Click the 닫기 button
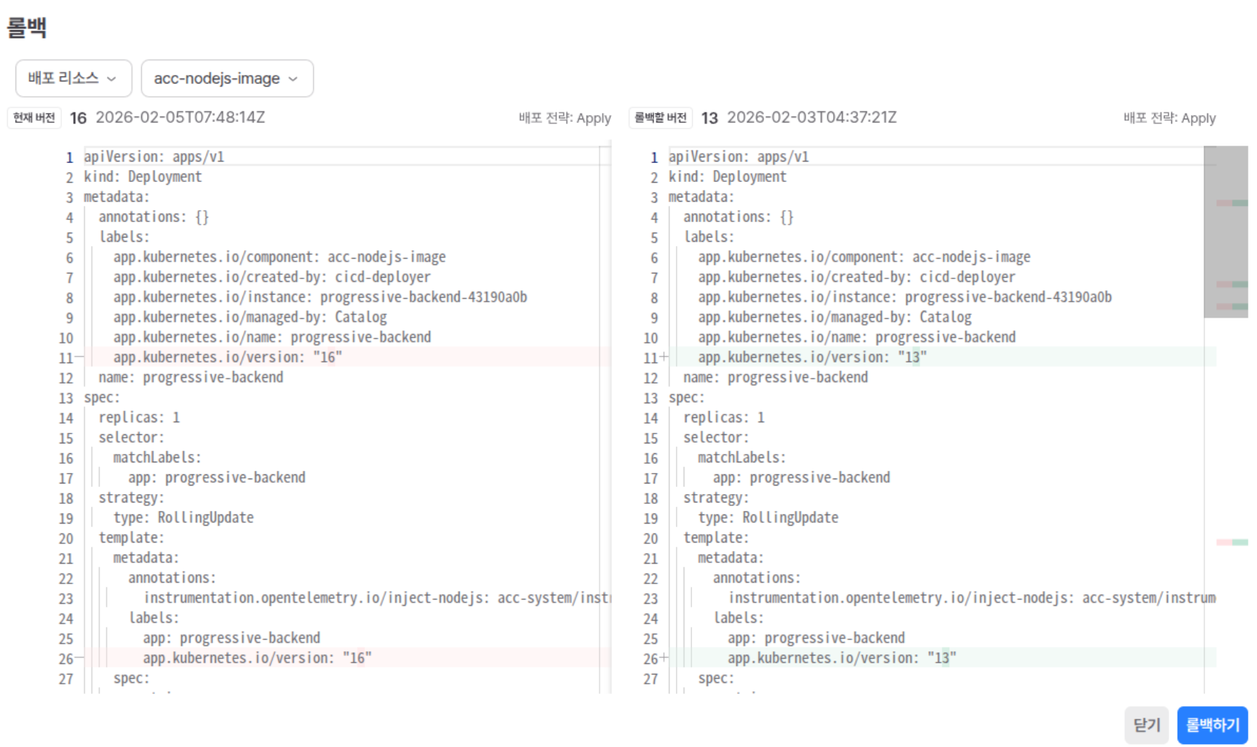Image resolution: width=1257 pixels, height=747 pixels. coord(1146,725)
